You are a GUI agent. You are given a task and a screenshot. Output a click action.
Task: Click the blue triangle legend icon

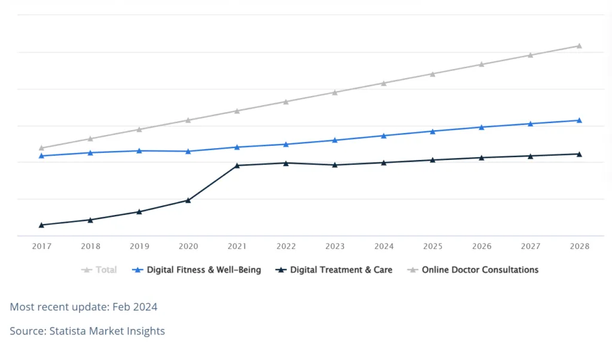coord(137,270)
